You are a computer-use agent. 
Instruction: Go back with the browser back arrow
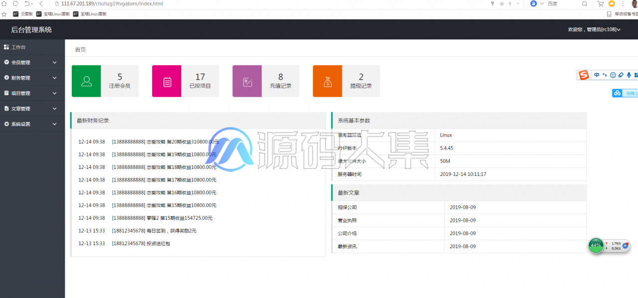coord(41,3)
